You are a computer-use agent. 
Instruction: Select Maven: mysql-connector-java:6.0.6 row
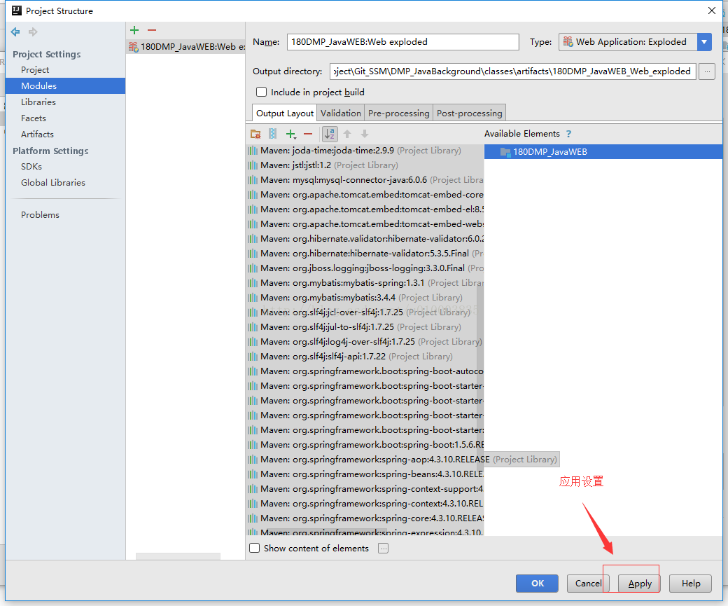click(x=365, y=180)
